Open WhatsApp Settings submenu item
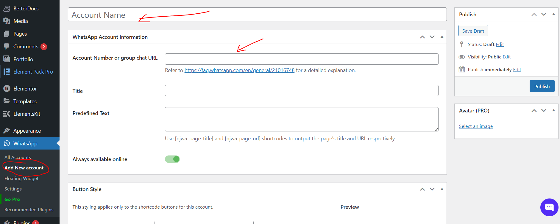Viewport: 560px width, 224px height. coord(13,189)
